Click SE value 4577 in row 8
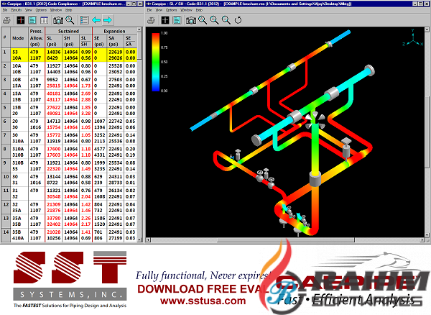 100,149
